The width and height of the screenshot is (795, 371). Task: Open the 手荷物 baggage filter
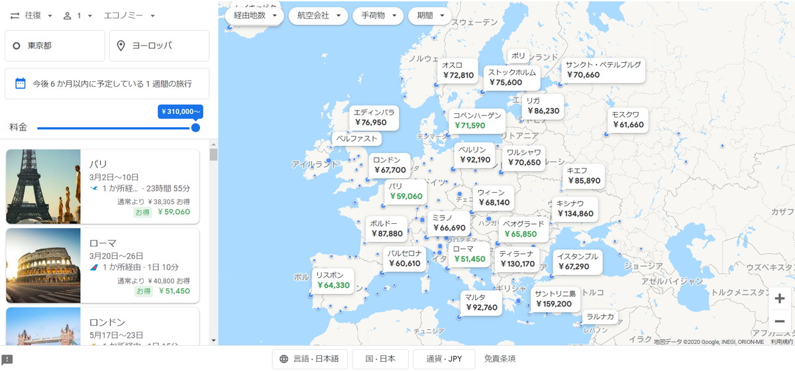pyautogui.click(x=378, y=15)
